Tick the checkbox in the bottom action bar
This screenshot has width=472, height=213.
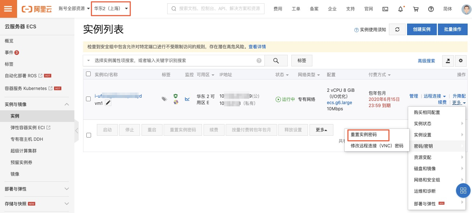click(x=88, y=135)
